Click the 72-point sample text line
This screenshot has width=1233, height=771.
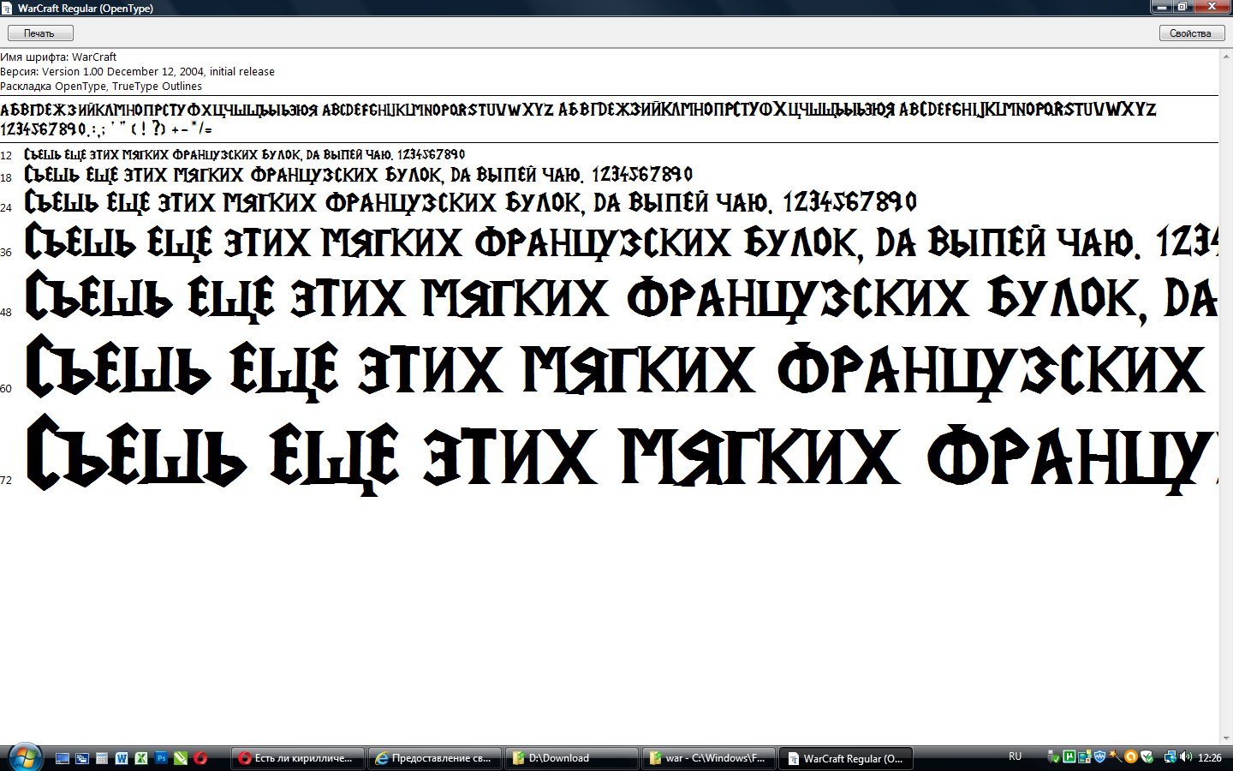tap(621, 454)
